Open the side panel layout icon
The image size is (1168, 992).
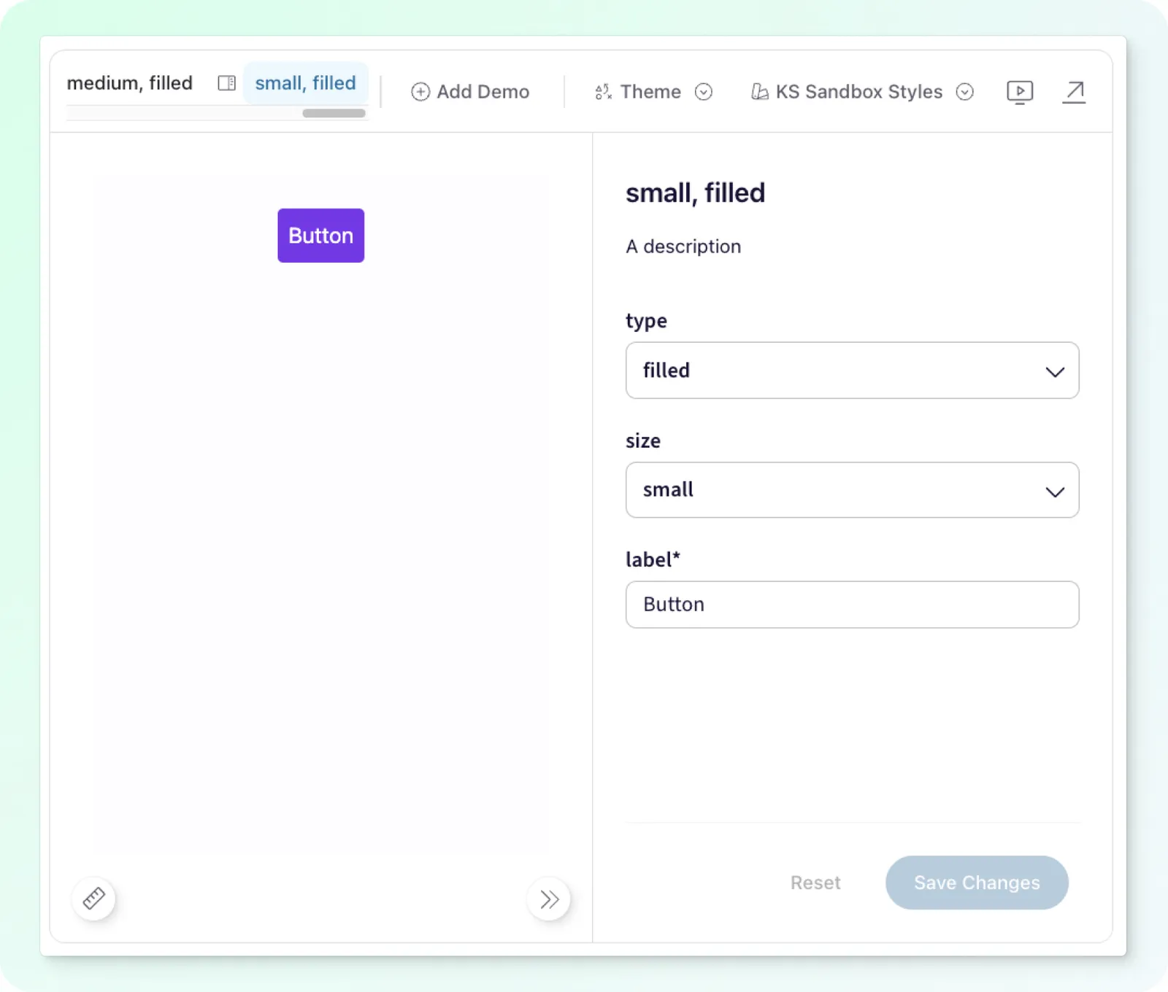coord(226,83)
